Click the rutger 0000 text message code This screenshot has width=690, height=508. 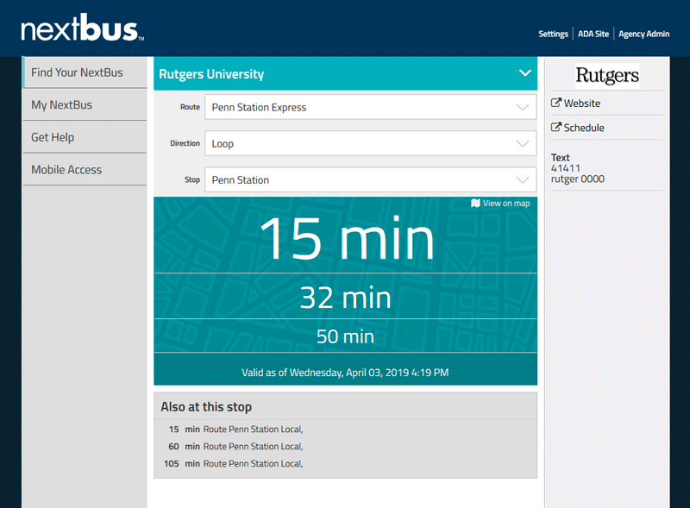[x=578, y=179]
